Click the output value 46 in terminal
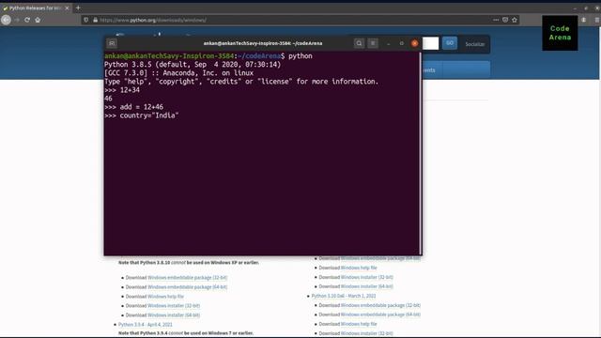The height and width of the screenshot is (338, 601). (x=108, y=99)
